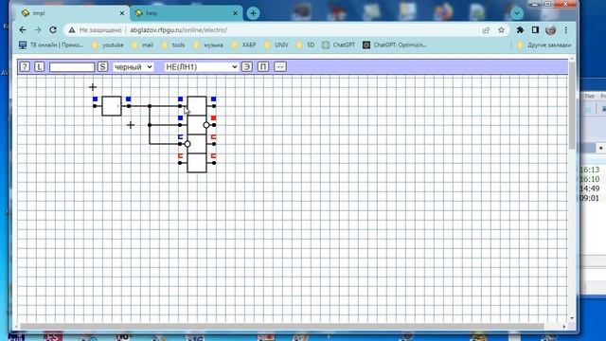Screen dimensions: 606x341
Task: Click the L button in the toolbar
Action: tap(40, 67)
